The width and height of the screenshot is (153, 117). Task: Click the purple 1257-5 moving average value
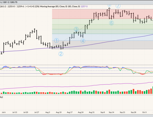point(84,6)
